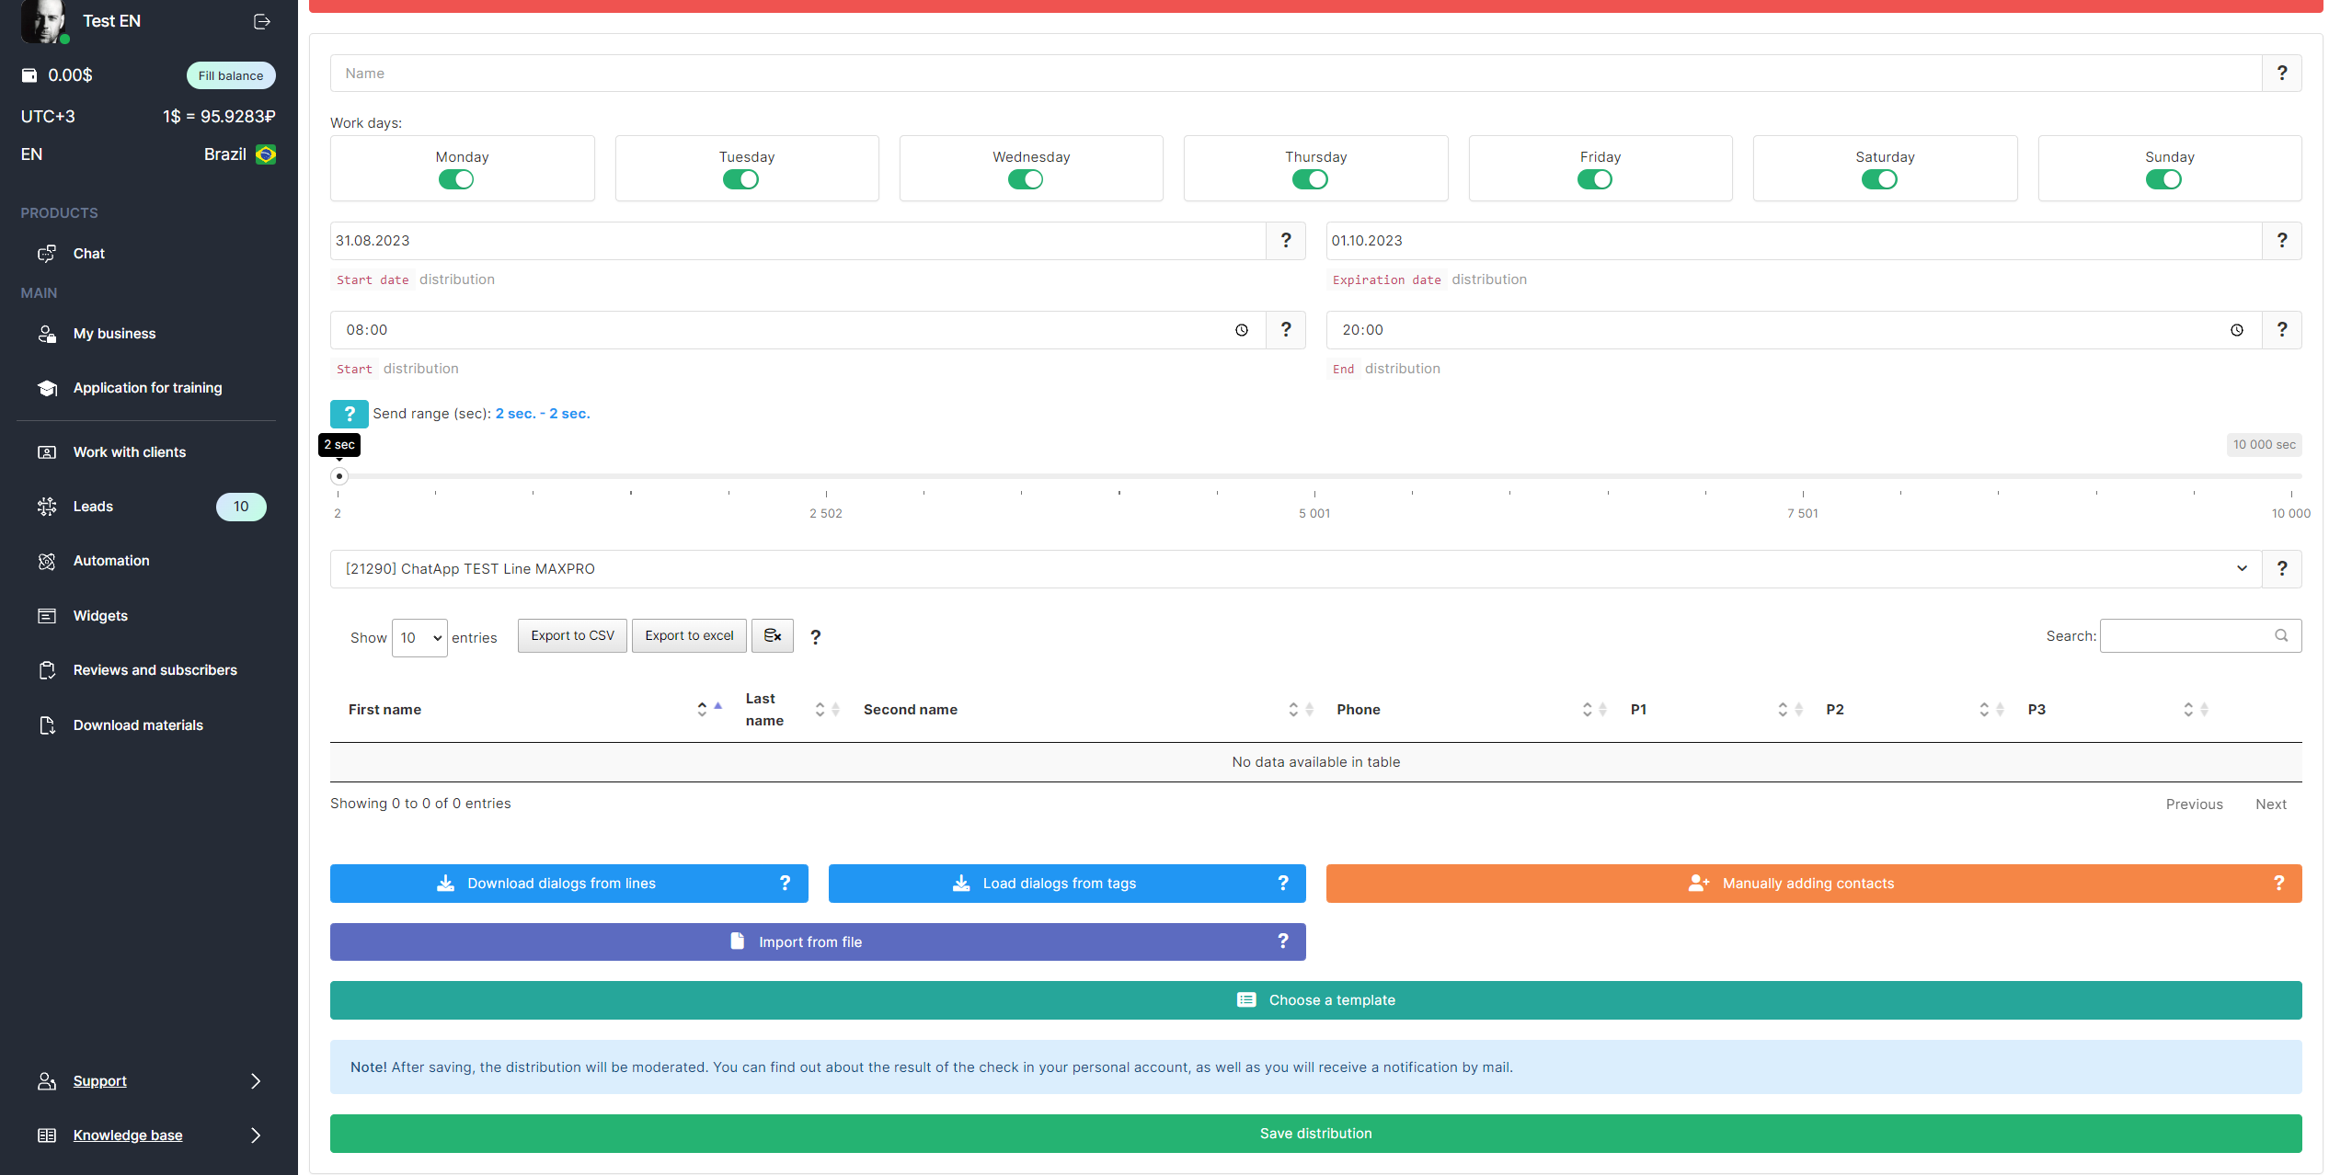Click the Save distribution button
The width and height of the screenshot is (2329, 1175).
(1315, 1134)
